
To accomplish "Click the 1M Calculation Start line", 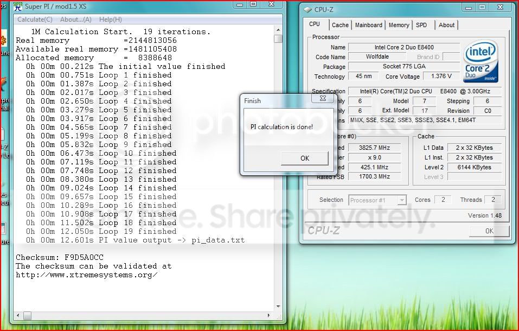I will [x=121, y=32].
